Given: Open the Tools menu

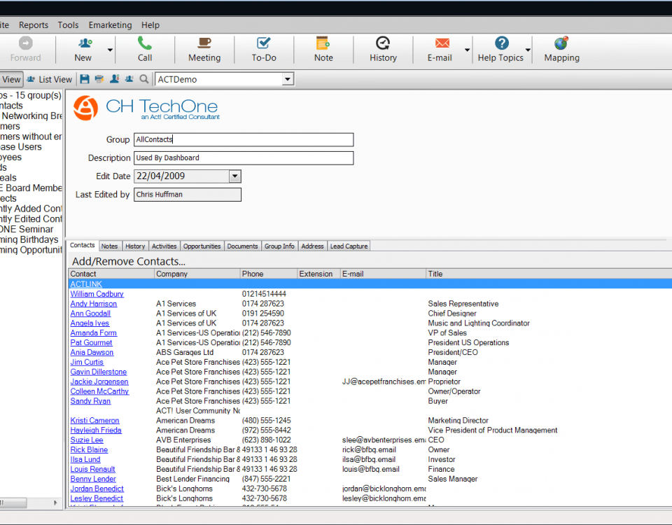Looking at the screenshot, I should click(x=68, y=25).
